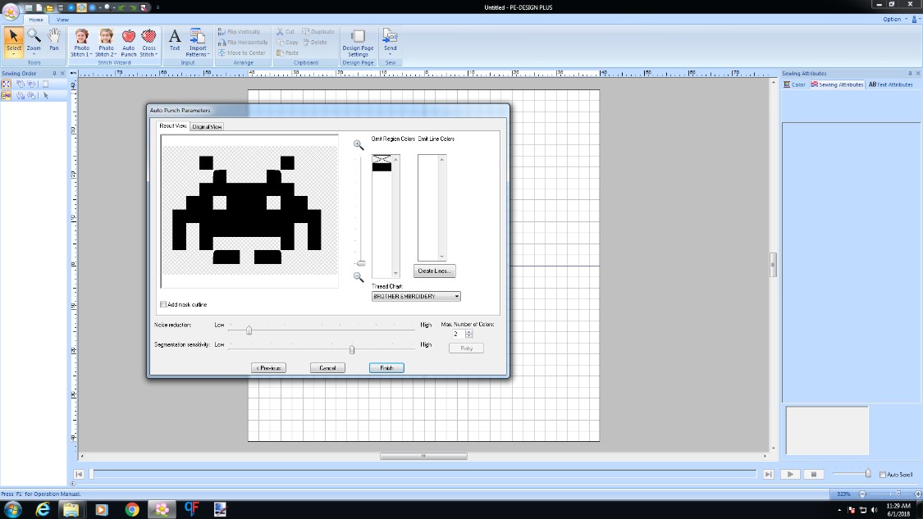Click the Undo arrow in quick access toolbar
The height and width of the screenshot is (519, 923).
(122, 7)
